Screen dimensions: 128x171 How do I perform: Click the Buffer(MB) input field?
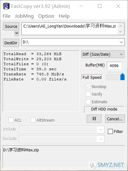click(114, 66)
